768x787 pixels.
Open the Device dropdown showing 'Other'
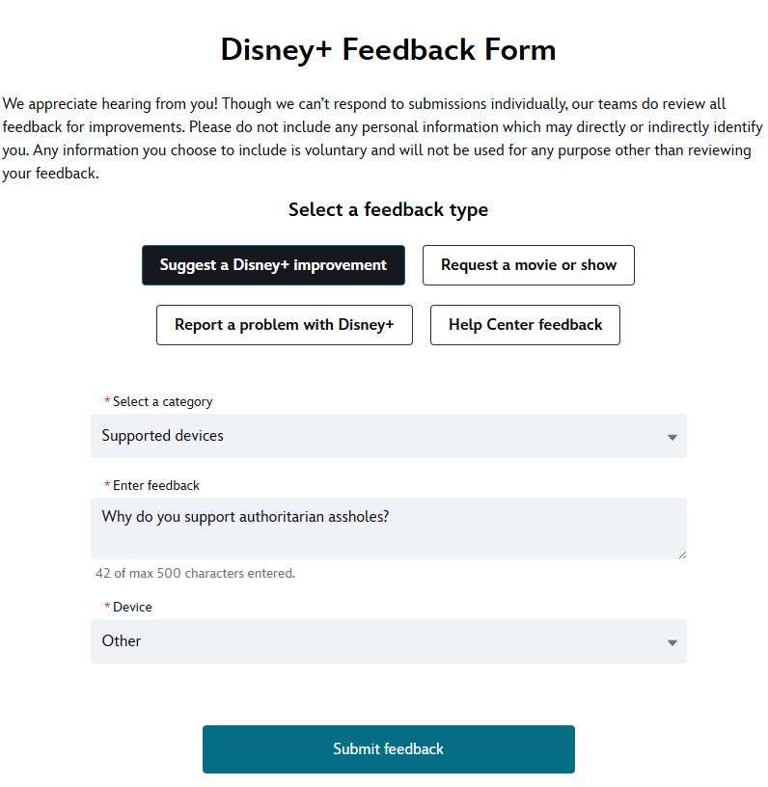[x=388, y=641]
